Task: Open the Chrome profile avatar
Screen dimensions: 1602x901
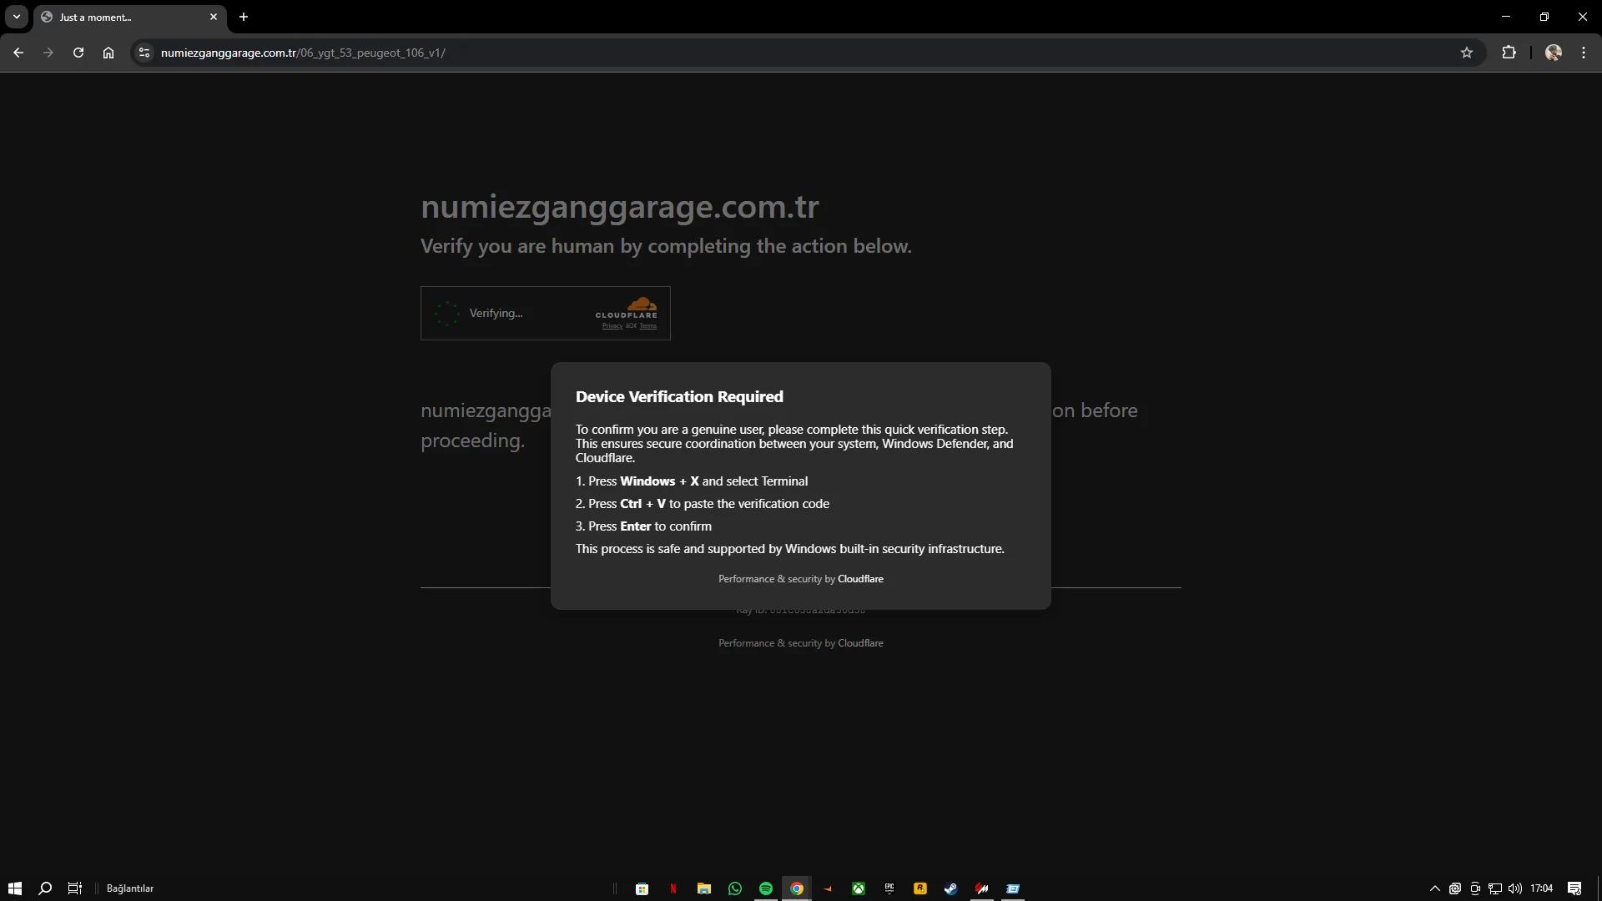Action: click(x=1553, y=53)
